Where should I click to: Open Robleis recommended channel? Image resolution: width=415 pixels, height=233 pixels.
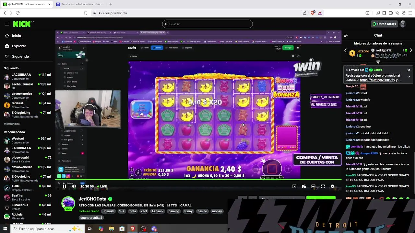click(28, 216)
